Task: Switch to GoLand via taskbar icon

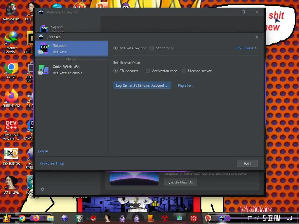Action: coord(222,218)
